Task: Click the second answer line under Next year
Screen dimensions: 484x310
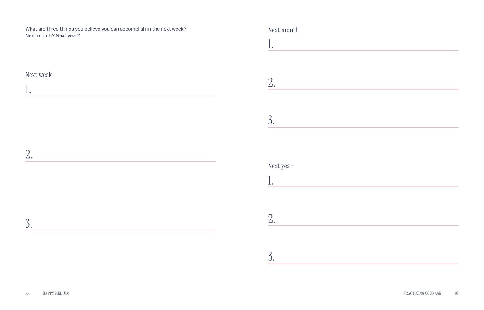Action: click(366, 222)
